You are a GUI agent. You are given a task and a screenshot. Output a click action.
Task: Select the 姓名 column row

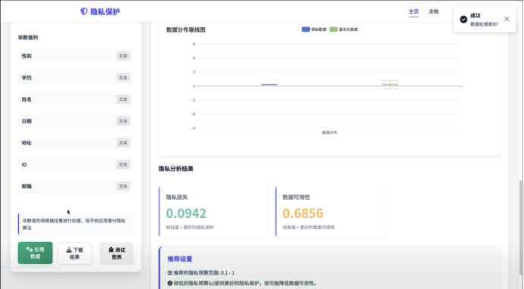[x=76, y=99]
